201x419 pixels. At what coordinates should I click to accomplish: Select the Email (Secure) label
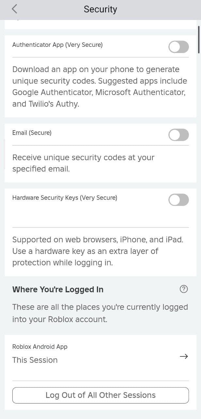[x=32, y=133]
